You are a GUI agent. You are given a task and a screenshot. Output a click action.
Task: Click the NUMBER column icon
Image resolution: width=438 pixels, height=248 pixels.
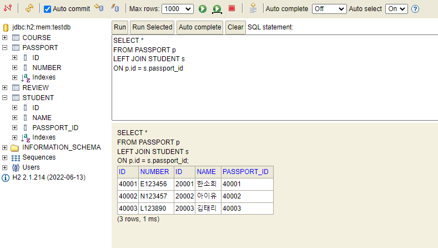click(x=25, y=68)
